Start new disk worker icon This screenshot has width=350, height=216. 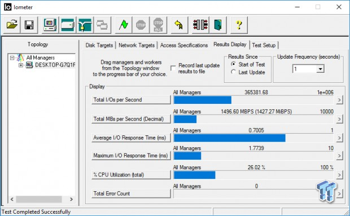pyautogui.click(x=67, y=25)
